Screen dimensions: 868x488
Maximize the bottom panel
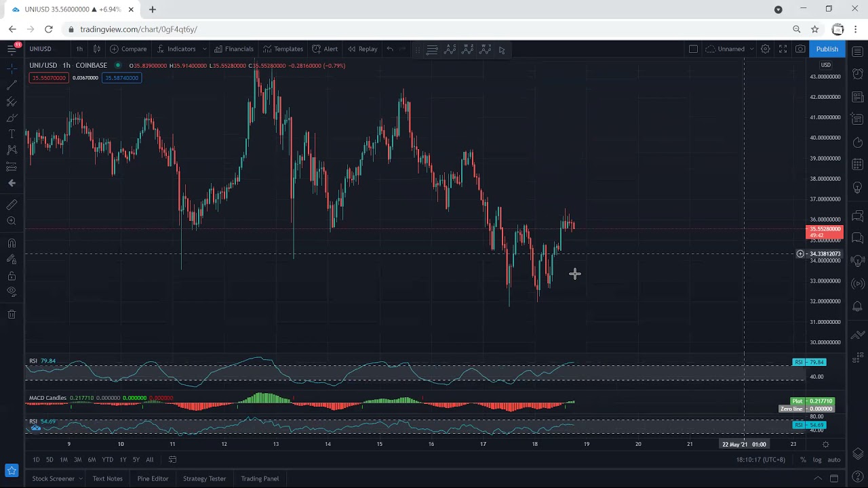(834, 479)
